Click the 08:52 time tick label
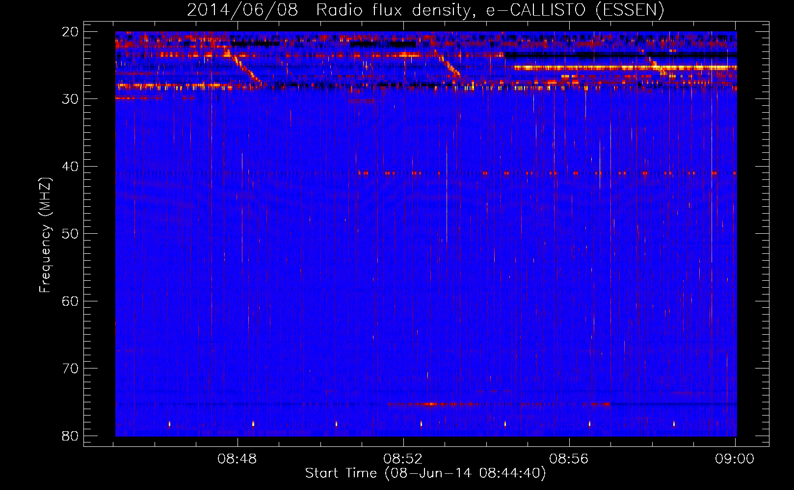Image resolution: width=794 pixels, height=490 pixels. (403, 459)
